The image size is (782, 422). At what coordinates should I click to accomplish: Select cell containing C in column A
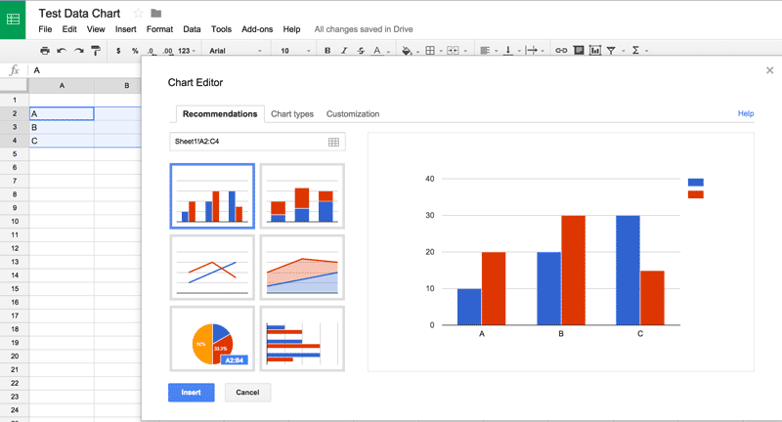(x=62, y=141)
